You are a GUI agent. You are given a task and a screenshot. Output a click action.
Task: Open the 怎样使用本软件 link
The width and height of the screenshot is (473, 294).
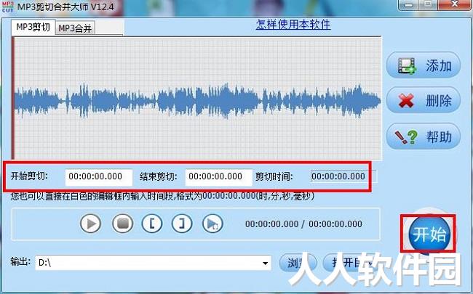pos(293,25)
